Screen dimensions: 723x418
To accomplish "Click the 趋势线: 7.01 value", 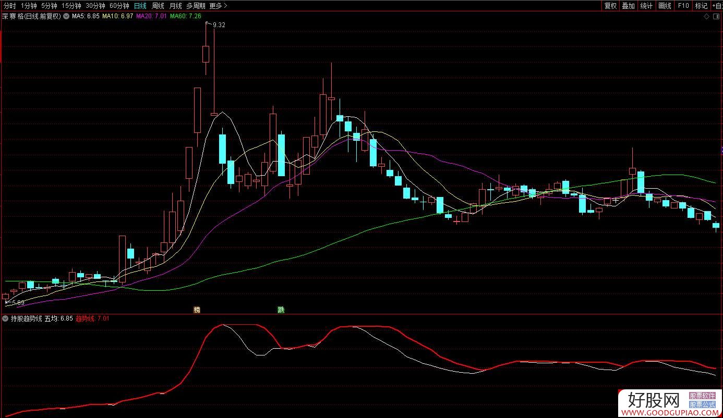I will point(92,318).
